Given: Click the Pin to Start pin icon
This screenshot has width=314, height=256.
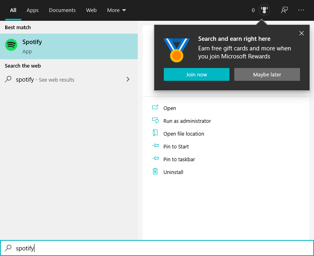Looking at the screenshot, I should 155,146.
